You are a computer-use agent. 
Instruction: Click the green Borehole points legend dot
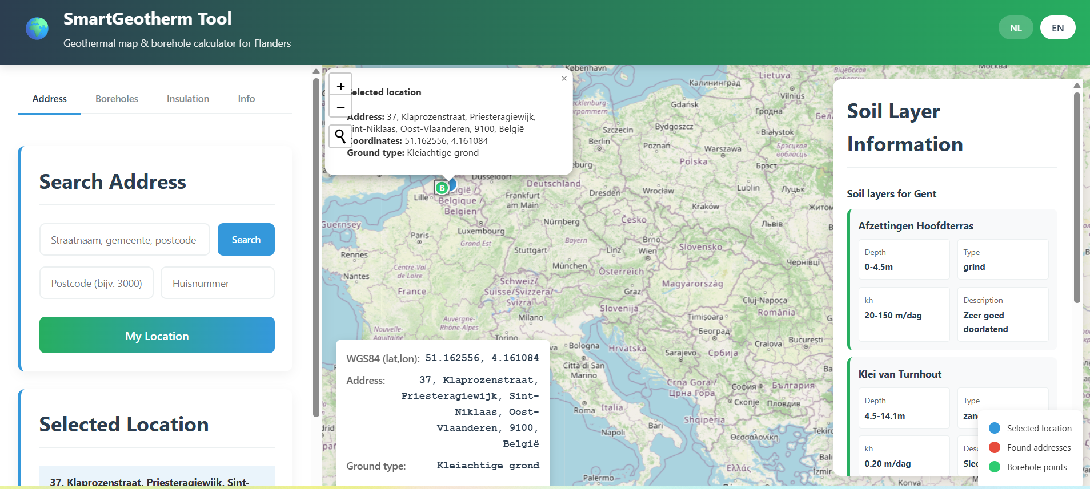coord(995,467)
